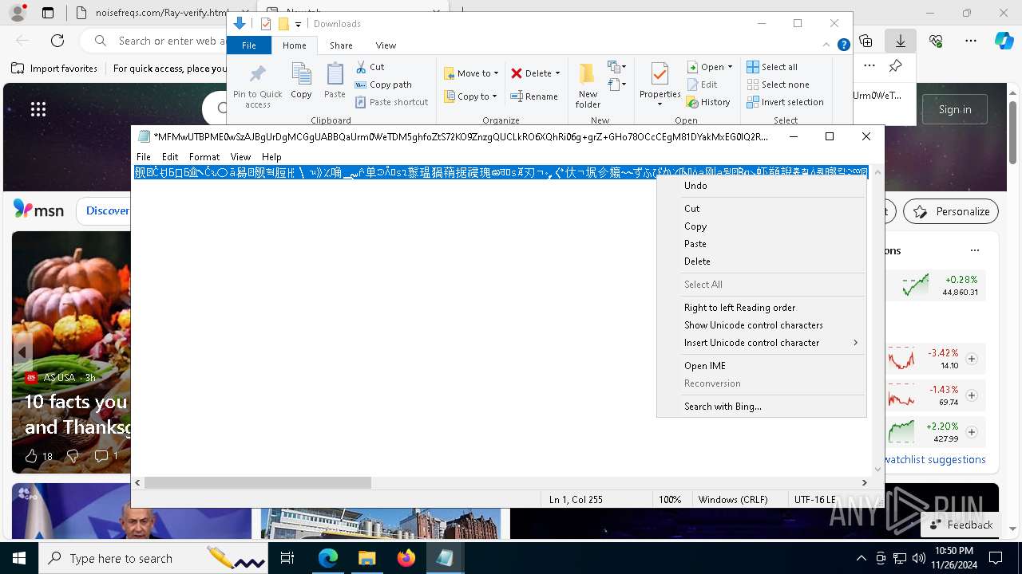Expand the Properties dropdown arrow
Screen dimensions: 1022x574
click(660, 104)
